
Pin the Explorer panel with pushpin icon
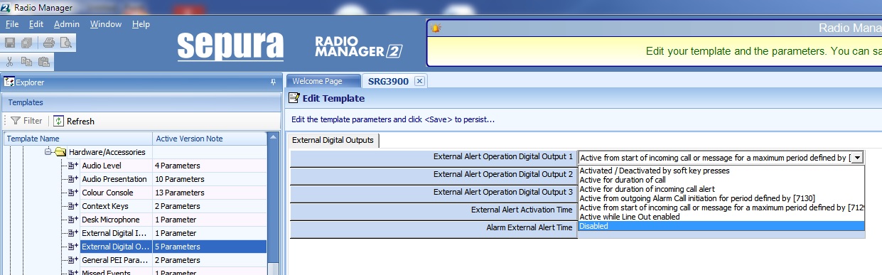(x=274, y=82)
